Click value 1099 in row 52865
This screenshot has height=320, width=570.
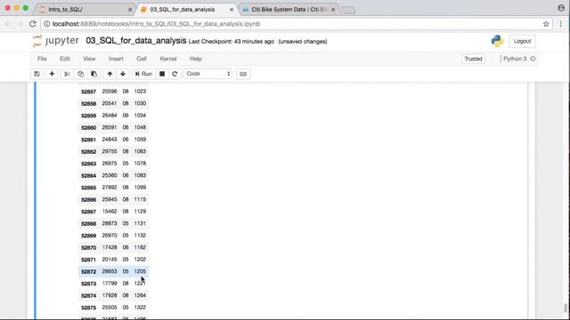pyautogui.click(x=140, y=188)
